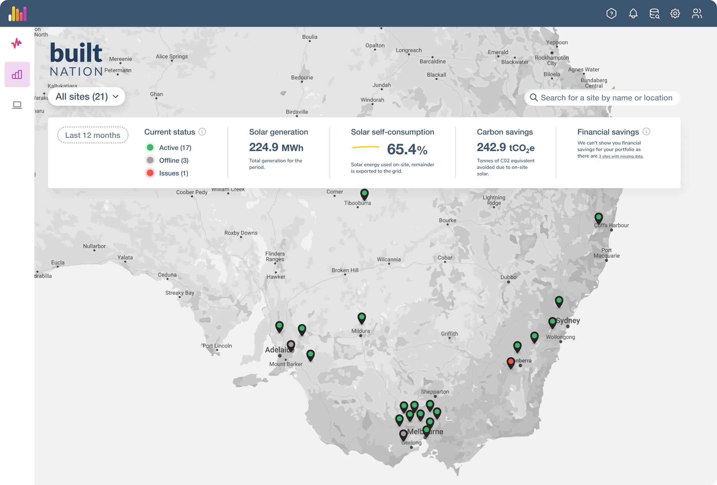
Task: Click the red issue marker near Canberra
Action: click(x=511, y=362)
